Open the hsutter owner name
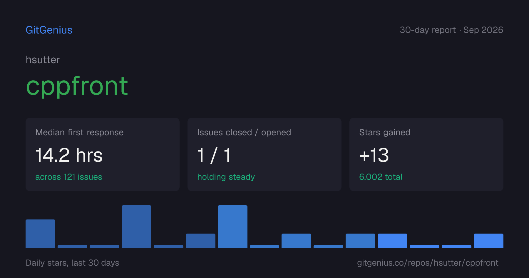Screen dimensions: 529x278 point(43,60)
